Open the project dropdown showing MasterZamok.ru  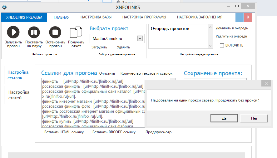pyautogui.click(x=140, y=38)
